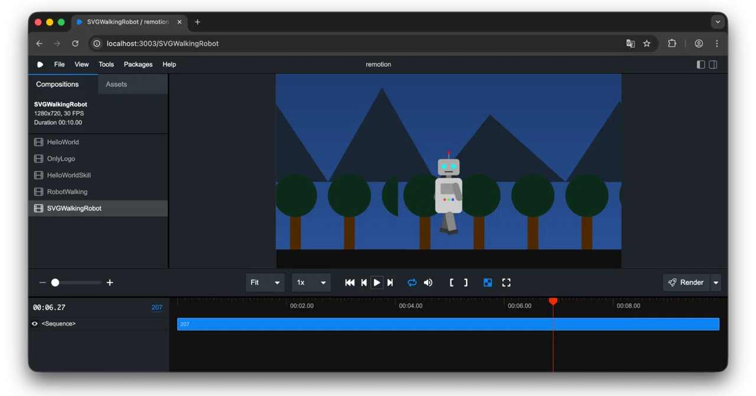Open a new browser tab
This screenshot has height=396, width=756.
197,22
